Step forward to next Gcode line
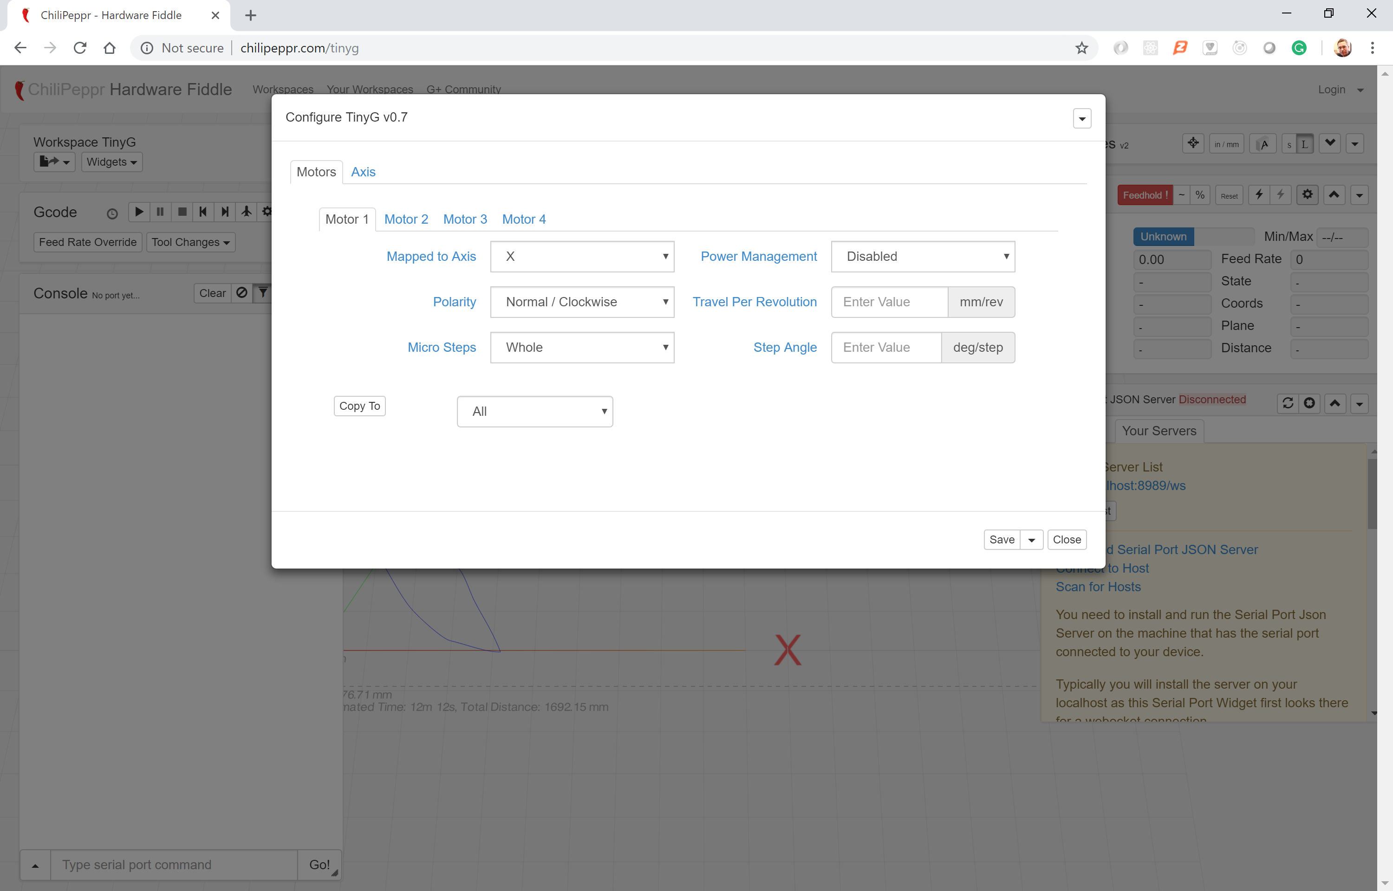 click(225, 212)
